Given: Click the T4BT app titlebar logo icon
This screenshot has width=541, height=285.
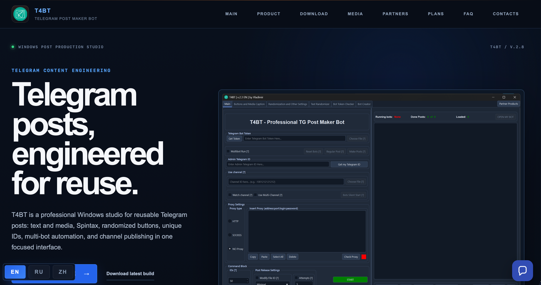Looking at the screenshot, I should tap(226, 97).
